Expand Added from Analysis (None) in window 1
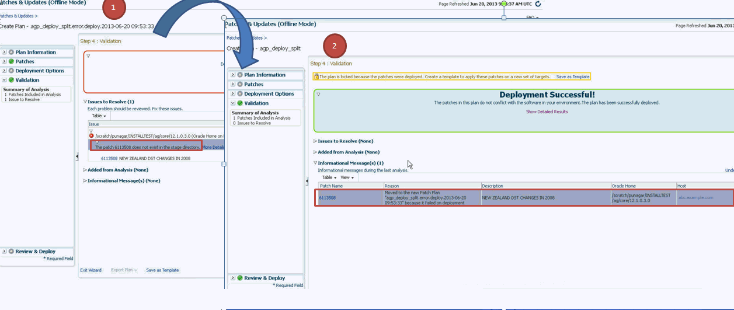The height and width of the screenshot is (310, 734). [x=85, y=170]
